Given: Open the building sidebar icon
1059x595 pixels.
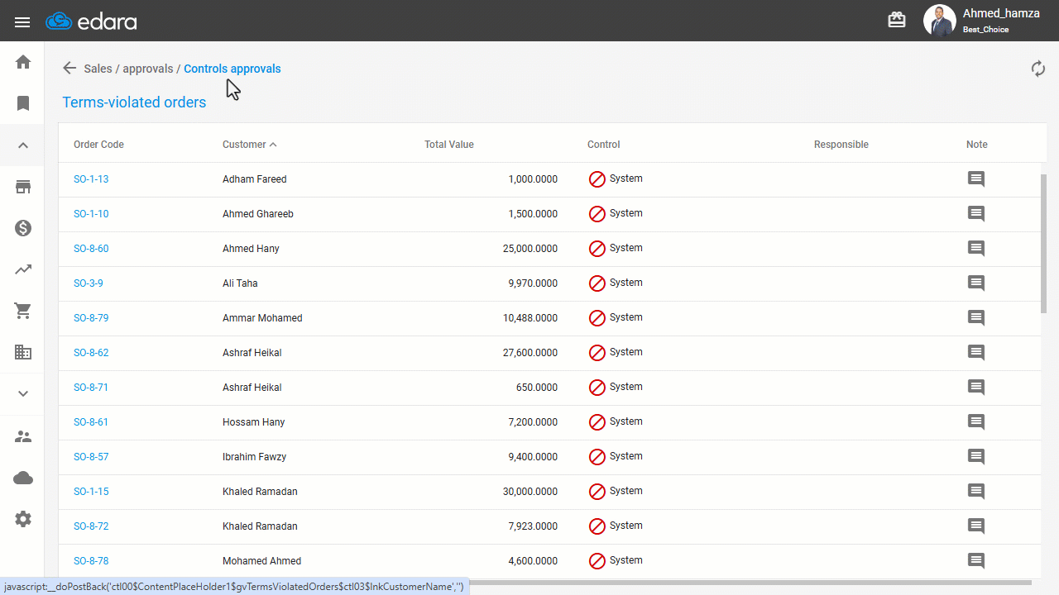Looking at the screenshot, I should (23, 352).
